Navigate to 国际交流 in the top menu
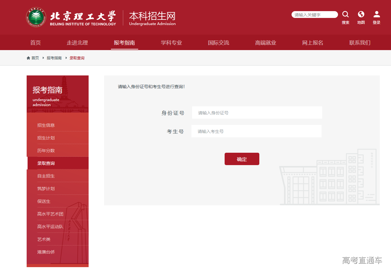This screenshot has height=273, width=391. (x=219, y=43)
